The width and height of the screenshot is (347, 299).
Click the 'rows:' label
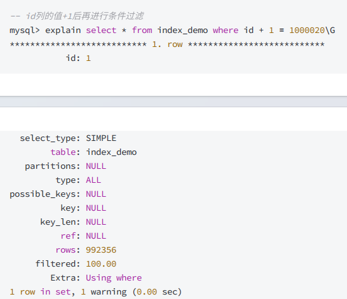68,250
